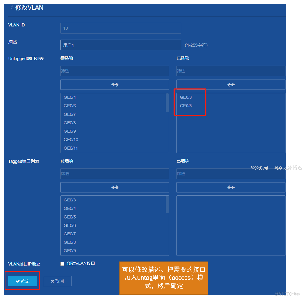Click the Tagged 待选项 list scrollbar
This screenshot has height=299, width=303.
point(168,205)
